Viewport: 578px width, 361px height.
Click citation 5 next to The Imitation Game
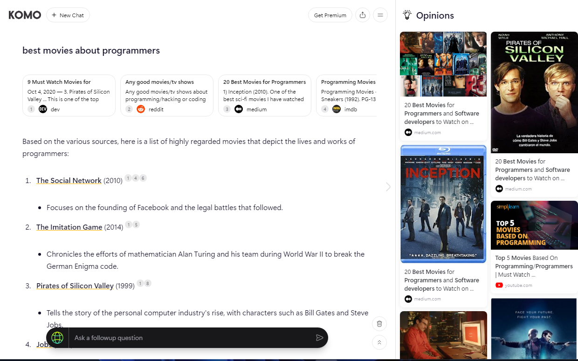(136, 225)
